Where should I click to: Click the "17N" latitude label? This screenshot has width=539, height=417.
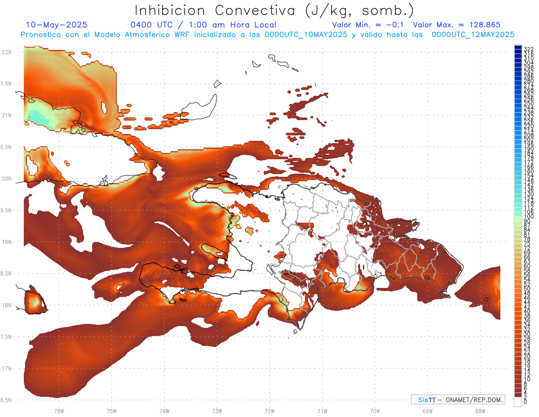coord(6,368)
